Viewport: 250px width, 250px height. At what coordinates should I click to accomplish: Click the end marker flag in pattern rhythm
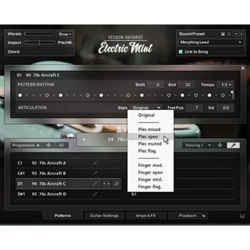(x=232, y=95)
